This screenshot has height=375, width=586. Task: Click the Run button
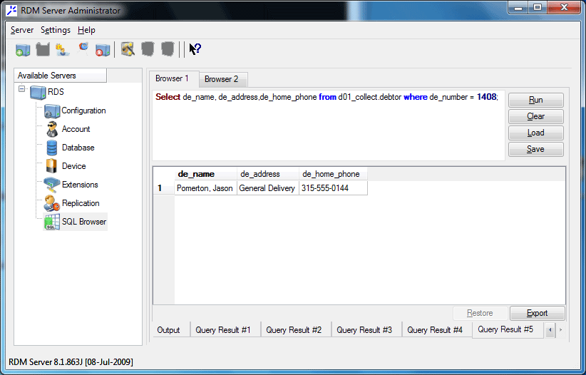tap(535, 101)
